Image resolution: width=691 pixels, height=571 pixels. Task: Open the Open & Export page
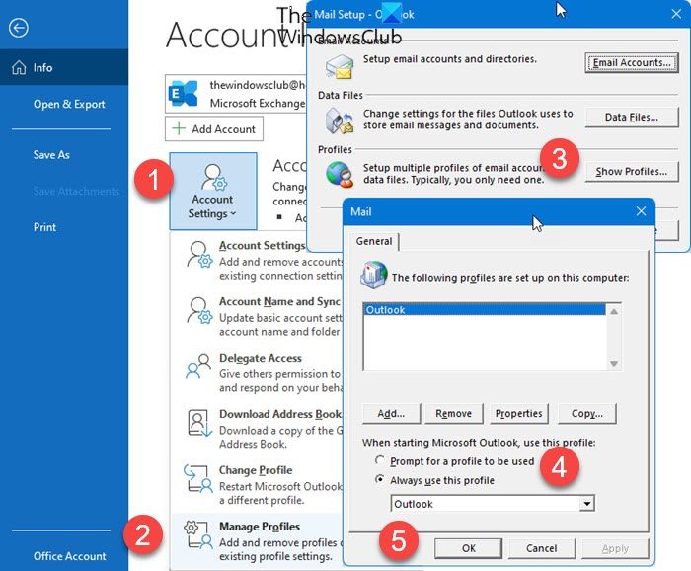point(69,104)
